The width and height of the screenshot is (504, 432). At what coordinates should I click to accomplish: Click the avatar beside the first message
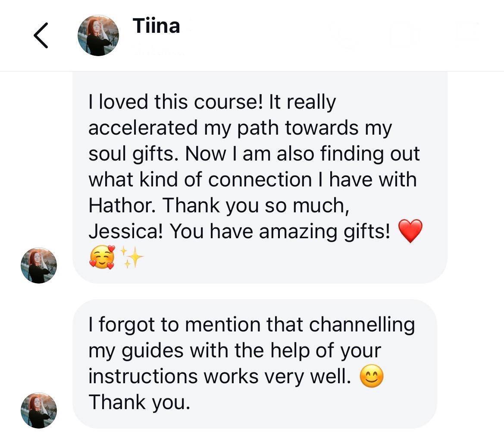[x=39, y=265]
